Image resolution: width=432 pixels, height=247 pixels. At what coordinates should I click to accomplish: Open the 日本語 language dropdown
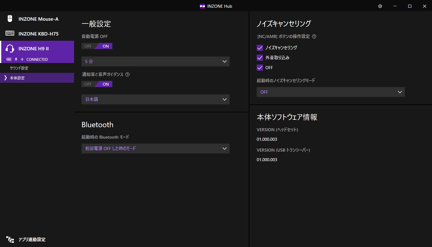point(156,99)
